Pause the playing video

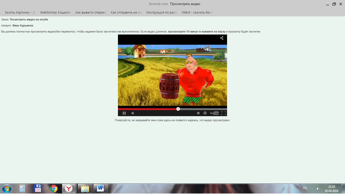coord(124,113)
